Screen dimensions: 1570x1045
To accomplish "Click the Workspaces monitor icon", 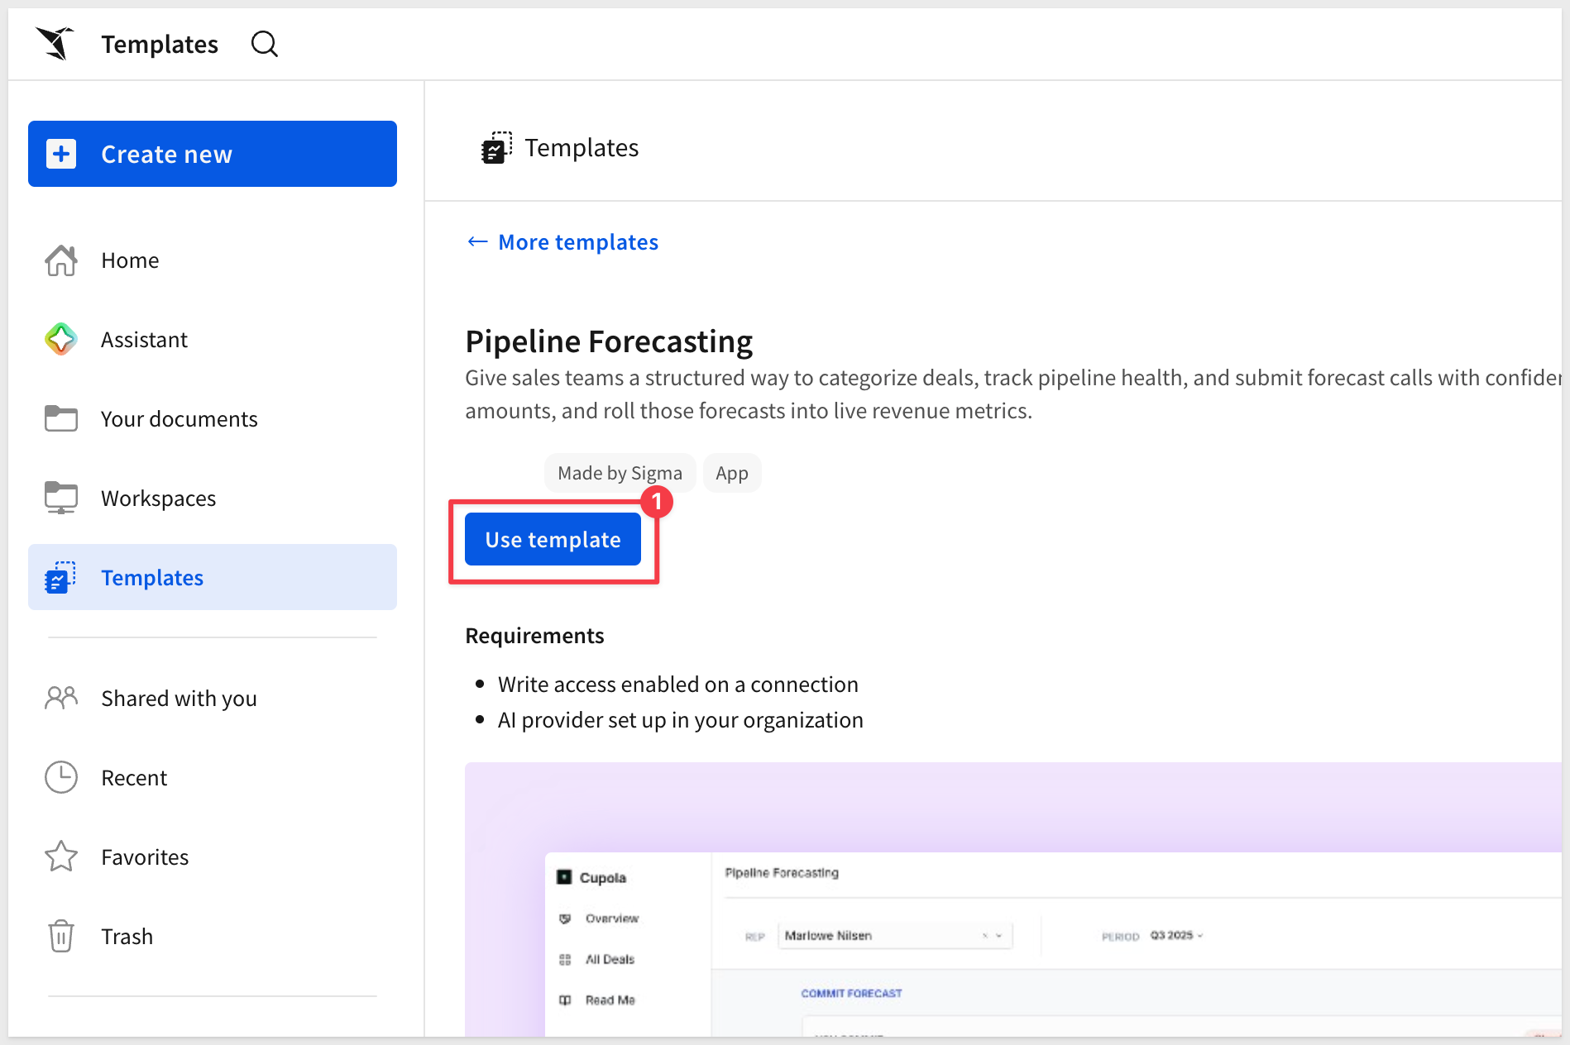I will pyautogui.click(x=61, y=498).
